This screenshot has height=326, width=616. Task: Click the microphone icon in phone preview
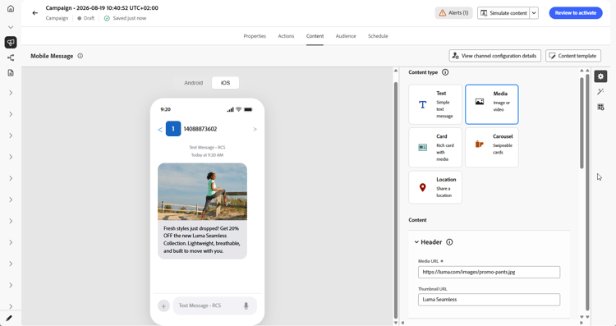(246, 305)
